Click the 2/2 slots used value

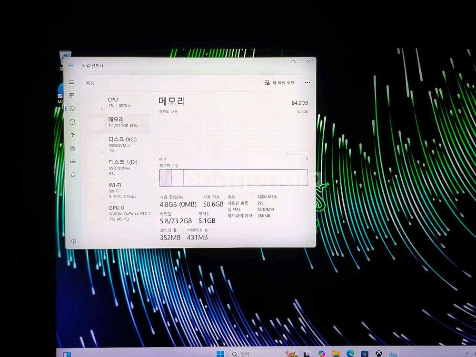pyautogui.click(x=260, y=203)
